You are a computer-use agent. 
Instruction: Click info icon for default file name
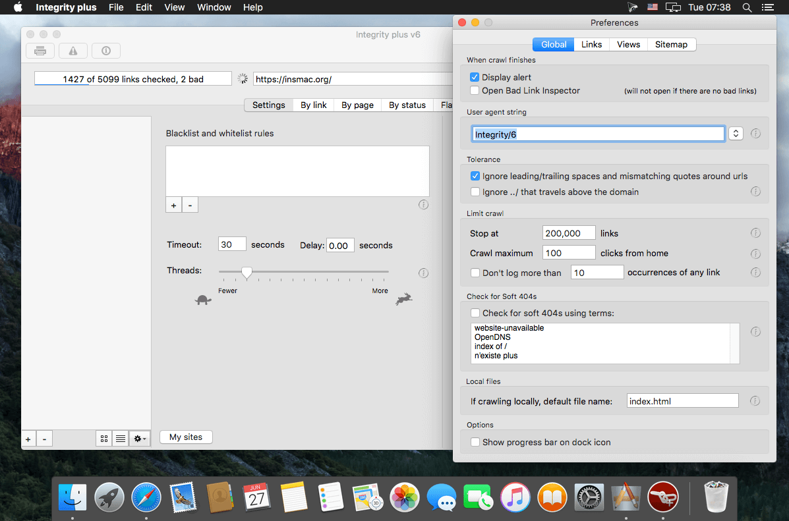pyautogui.click(x=755, y=401)
